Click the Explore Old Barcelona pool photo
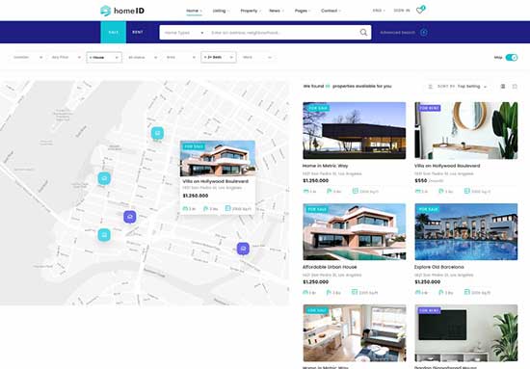The height and width of the screenshot is (369, 530). (x=466, y=232)
